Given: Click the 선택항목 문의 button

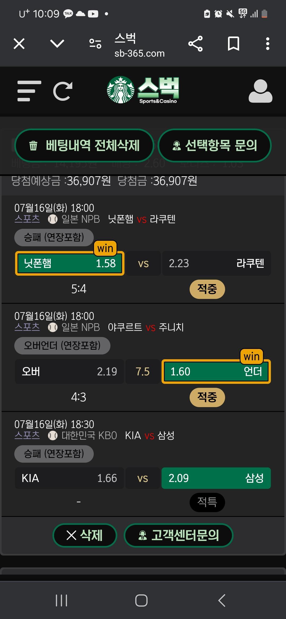Looking at the screenshot, I should (215, 145).
